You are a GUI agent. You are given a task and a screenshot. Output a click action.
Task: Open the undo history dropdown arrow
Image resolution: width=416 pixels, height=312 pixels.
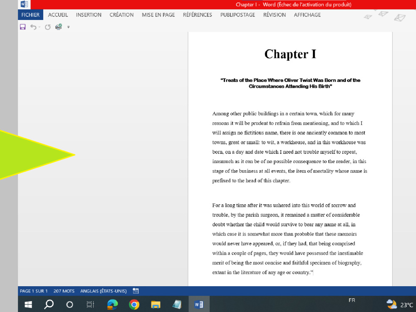(40, 27)
